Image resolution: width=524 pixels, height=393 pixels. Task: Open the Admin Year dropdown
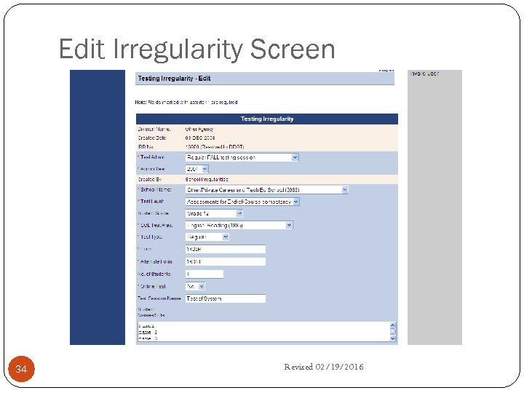[x=196, y=169]
